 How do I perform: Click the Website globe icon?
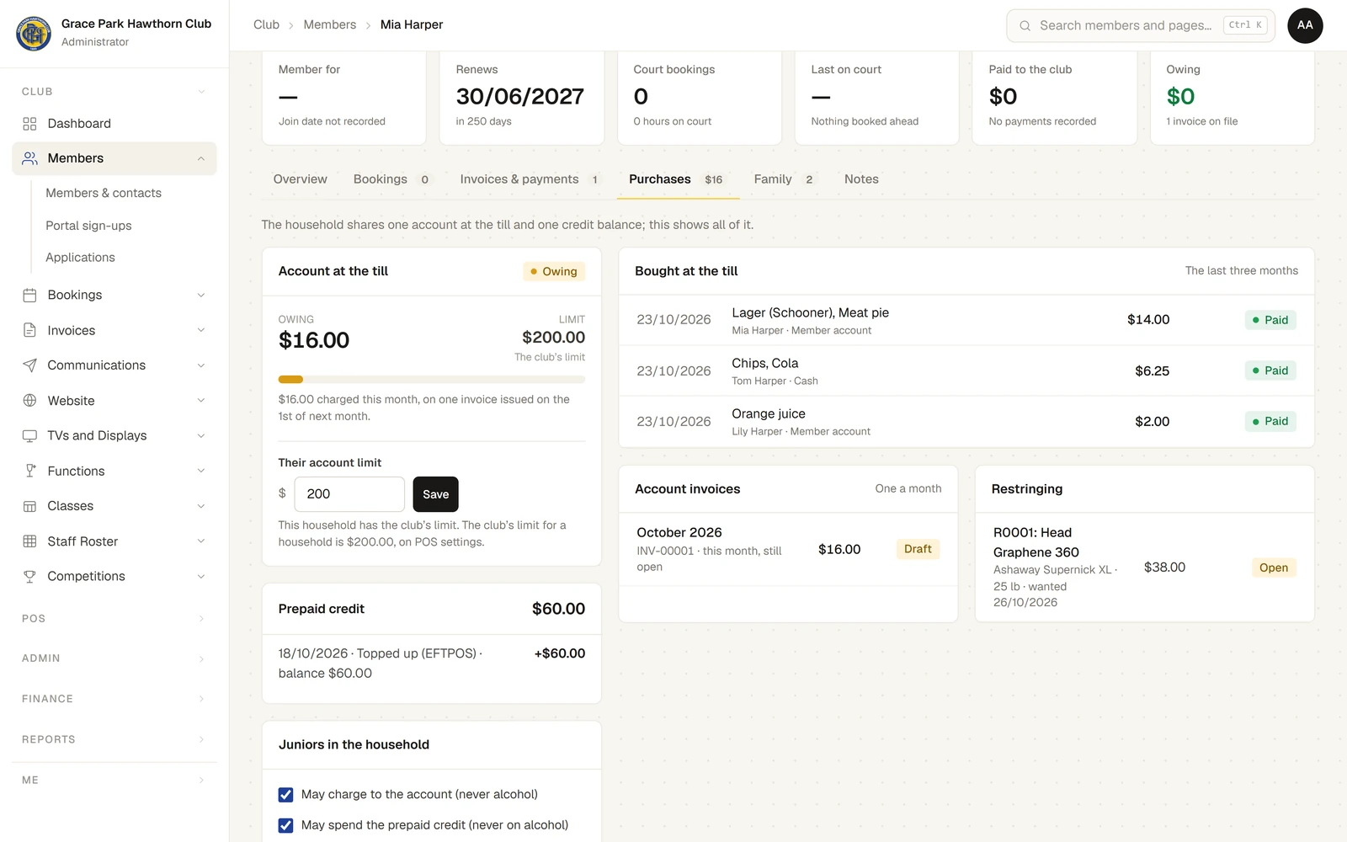coord(29,401)
